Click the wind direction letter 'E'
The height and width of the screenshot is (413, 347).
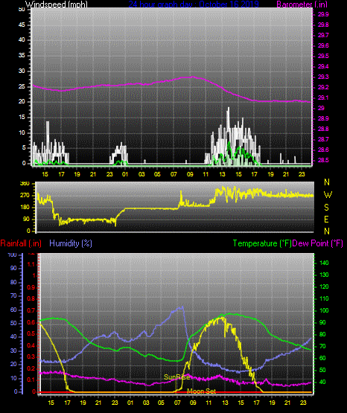click(326, 219)
